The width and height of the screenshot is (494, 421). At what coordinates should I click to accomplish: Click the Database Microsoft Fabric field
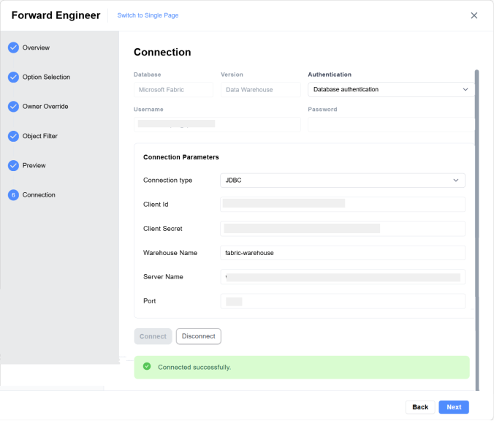[173, 89]
